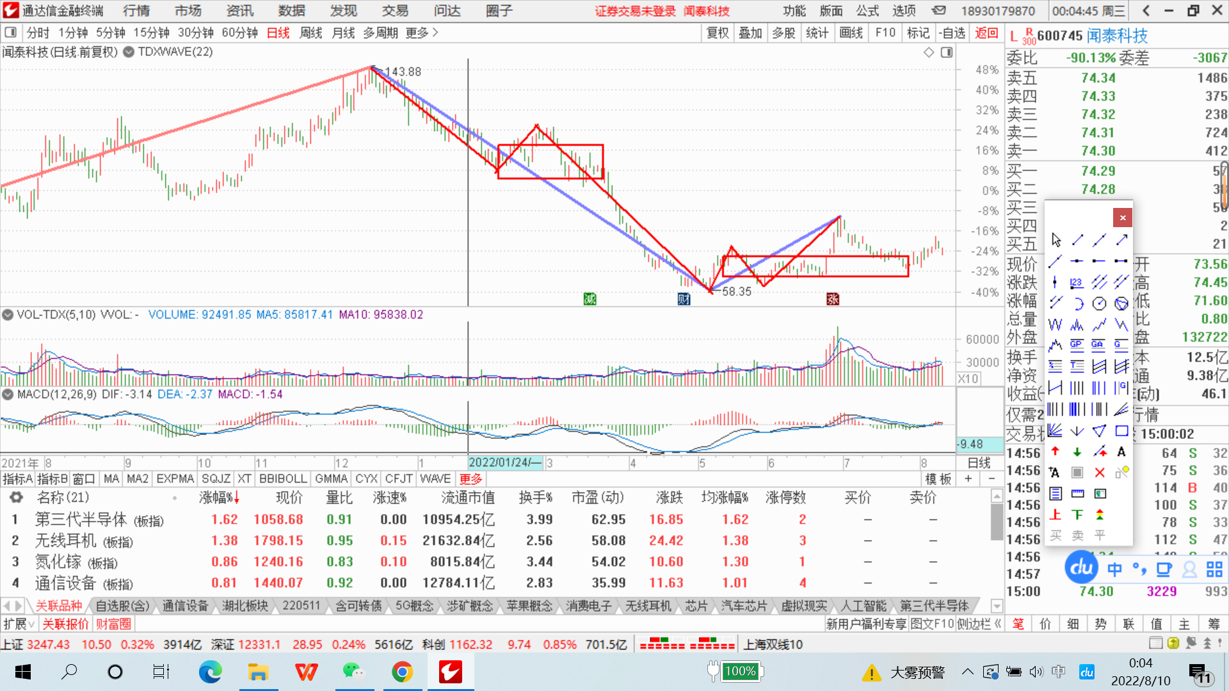Image resolution: width=1229 pixels, height=691 pixels.
Task: Pick the circle drawing tool
Action: [1099, 303]
